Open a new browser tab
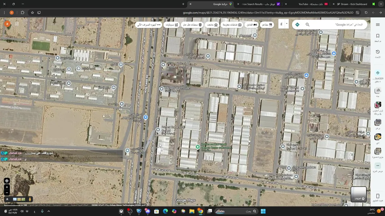The width and height of the screenshot is (385, 216). [183, 4]
